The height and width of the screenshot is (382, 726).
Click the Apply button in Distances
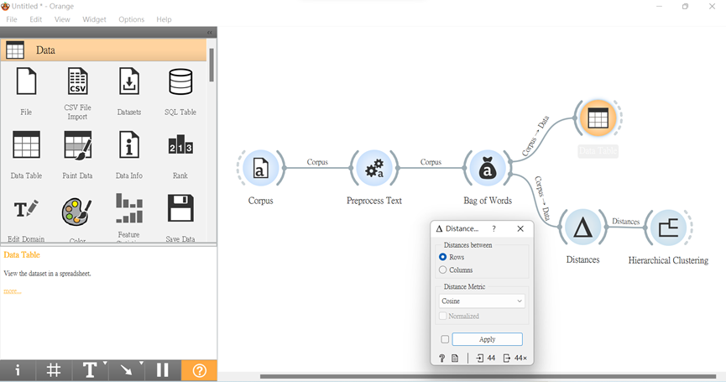click(487, 339)
